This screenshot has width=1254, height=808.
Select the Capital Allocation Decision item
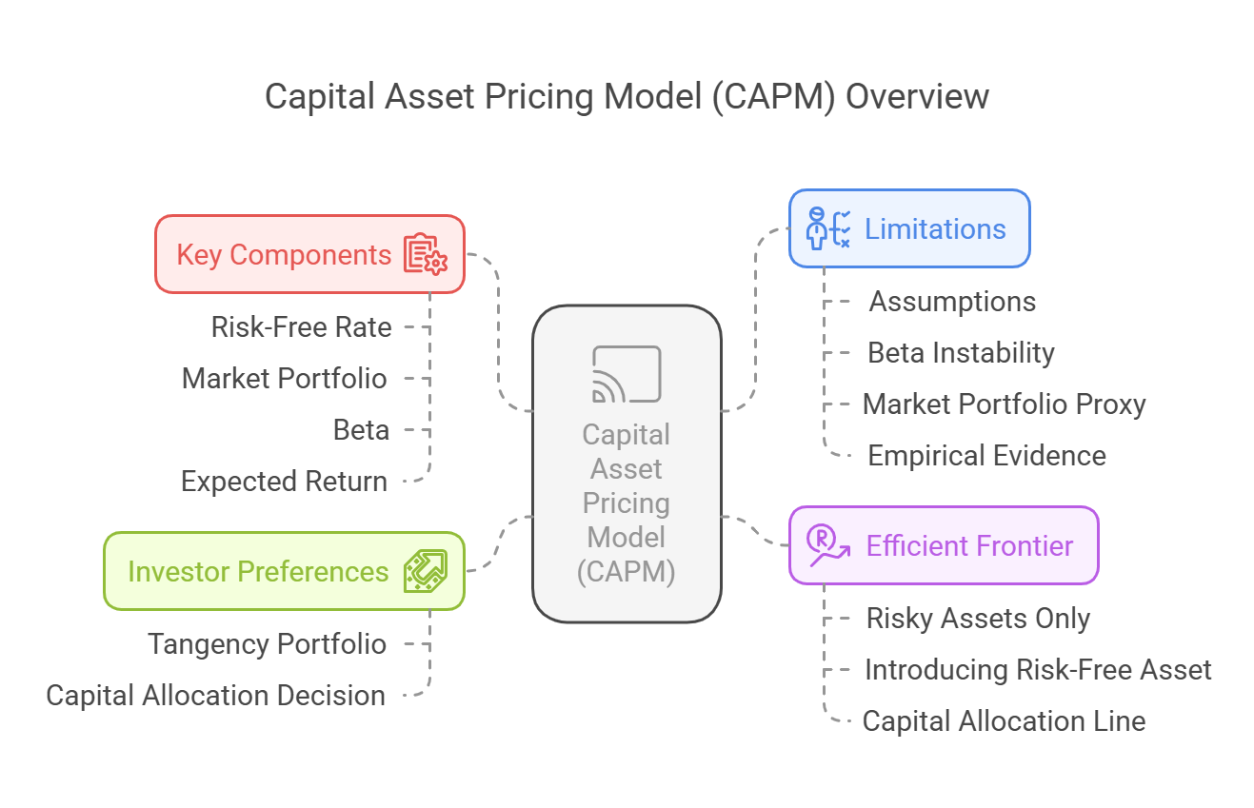[x=216, y=696]
